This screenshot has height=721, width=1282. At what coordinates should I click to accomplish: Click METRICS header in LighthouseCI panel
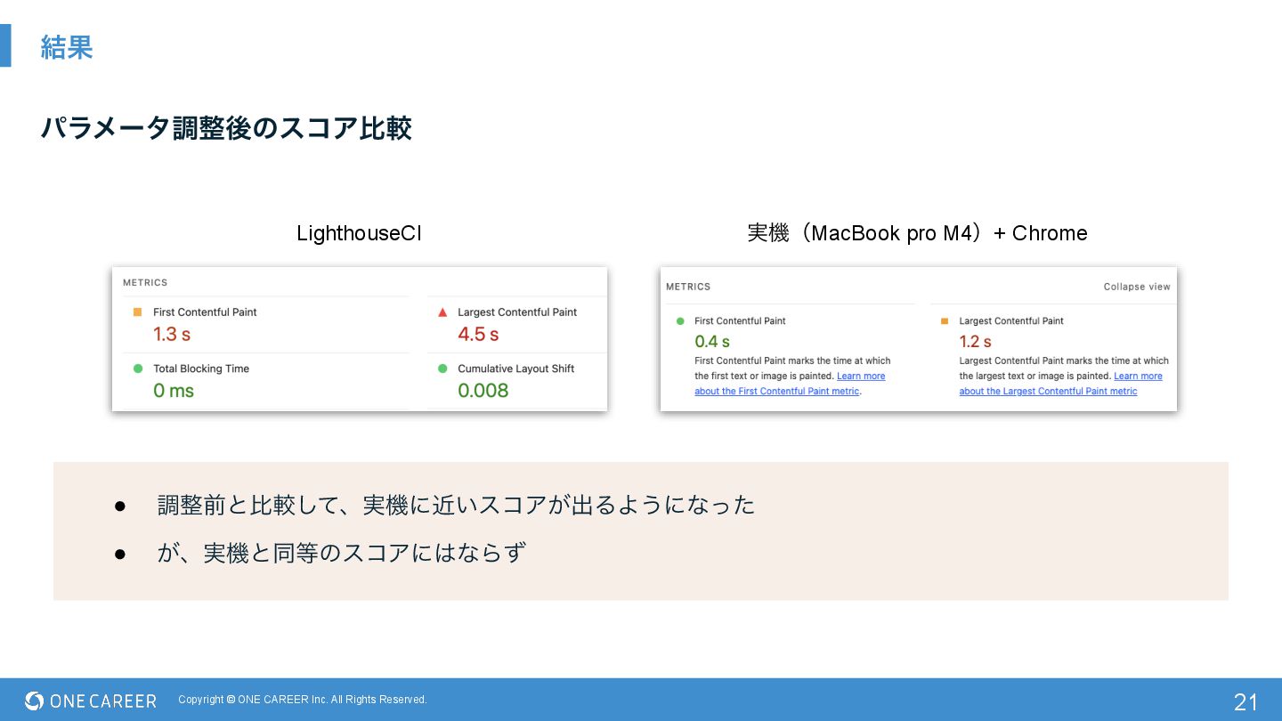145,282
